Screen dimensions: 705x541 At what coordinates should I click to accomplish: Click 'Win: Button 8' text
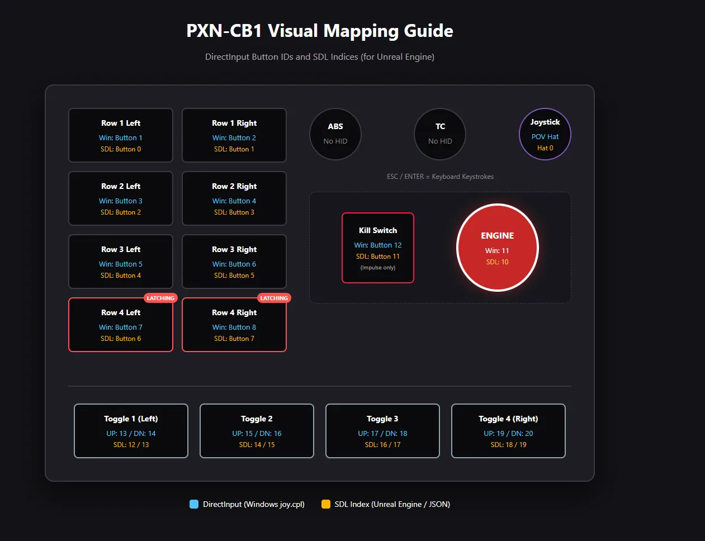click(x=234, y=327)
